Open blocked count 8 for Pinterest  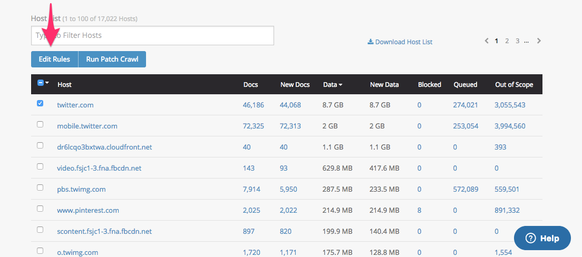419,210
